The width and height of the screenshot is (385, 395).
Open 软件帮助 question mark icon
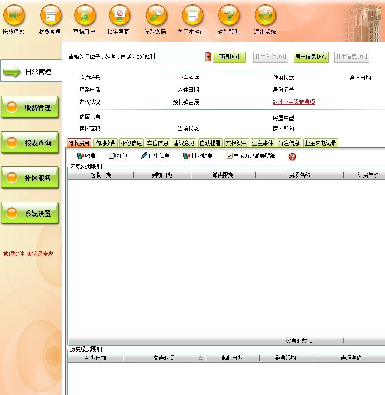[229, 16]
